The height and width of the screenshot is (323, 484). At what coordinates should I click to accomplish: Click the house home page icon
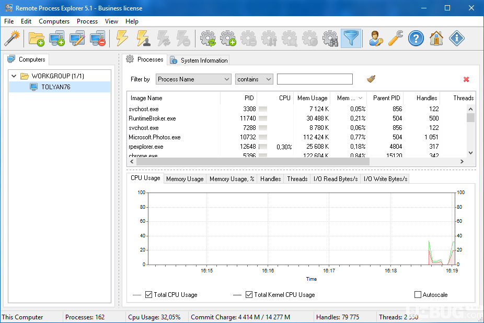point(436,39)
